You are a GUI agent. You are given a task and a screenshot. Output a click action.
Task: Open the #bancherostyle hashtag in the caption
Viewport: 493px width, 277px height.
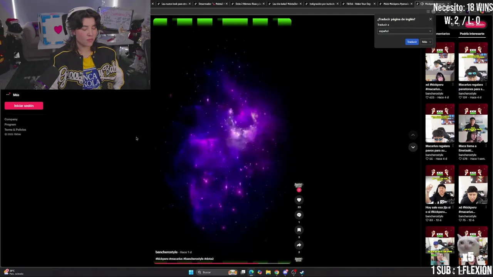coord(193,259)
